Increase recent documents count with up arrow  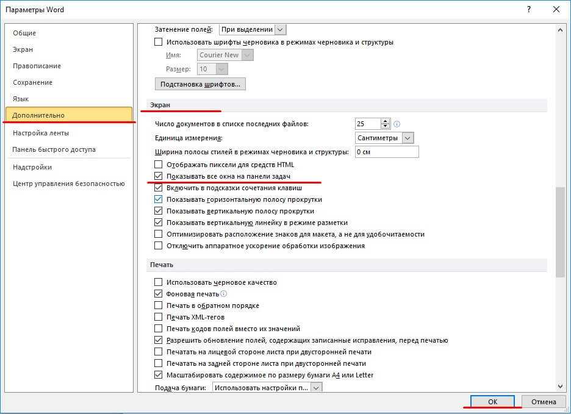[x=385, y=121]
